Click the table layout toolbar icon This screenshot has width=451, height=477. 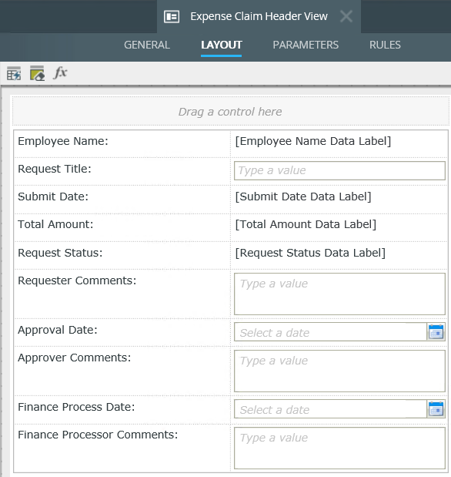point(14,73)
